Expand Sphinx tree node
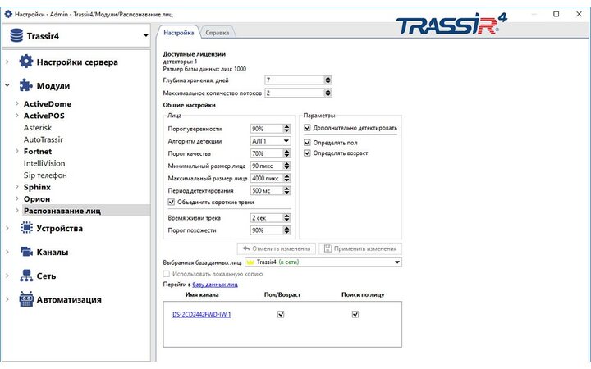The image size is (591, 369). (x=17, y=187)
